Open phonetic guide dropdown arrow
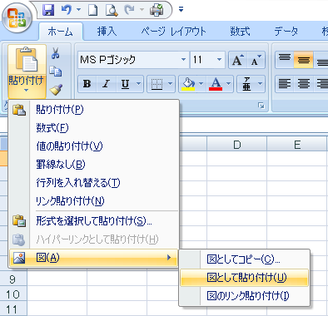This screenshot has width=328, height=316. 261,83
